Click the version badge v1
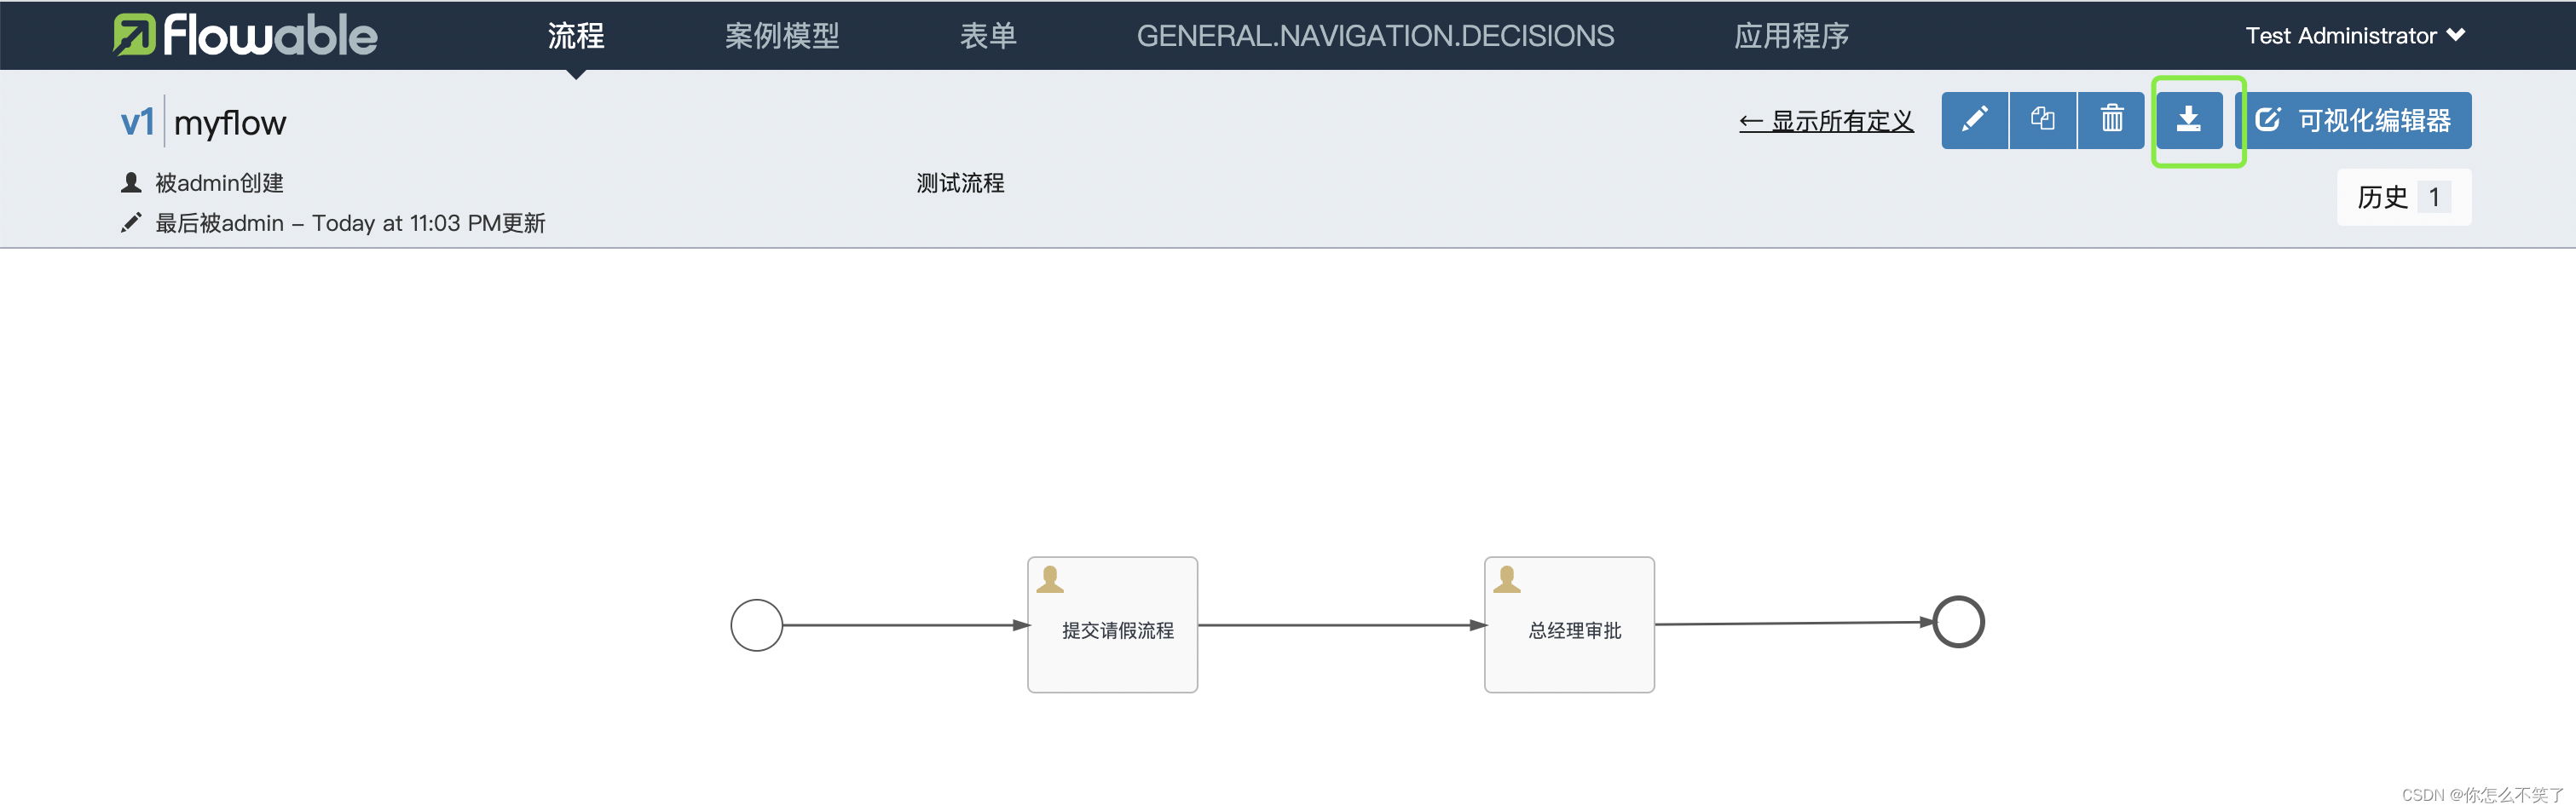The width and height of the screenshot is (2576, 811). (138, 120)
